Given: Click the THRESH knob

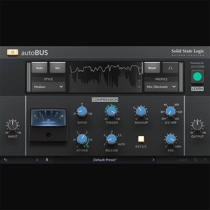Looking at the screenshot, I should tap(112, 111).
